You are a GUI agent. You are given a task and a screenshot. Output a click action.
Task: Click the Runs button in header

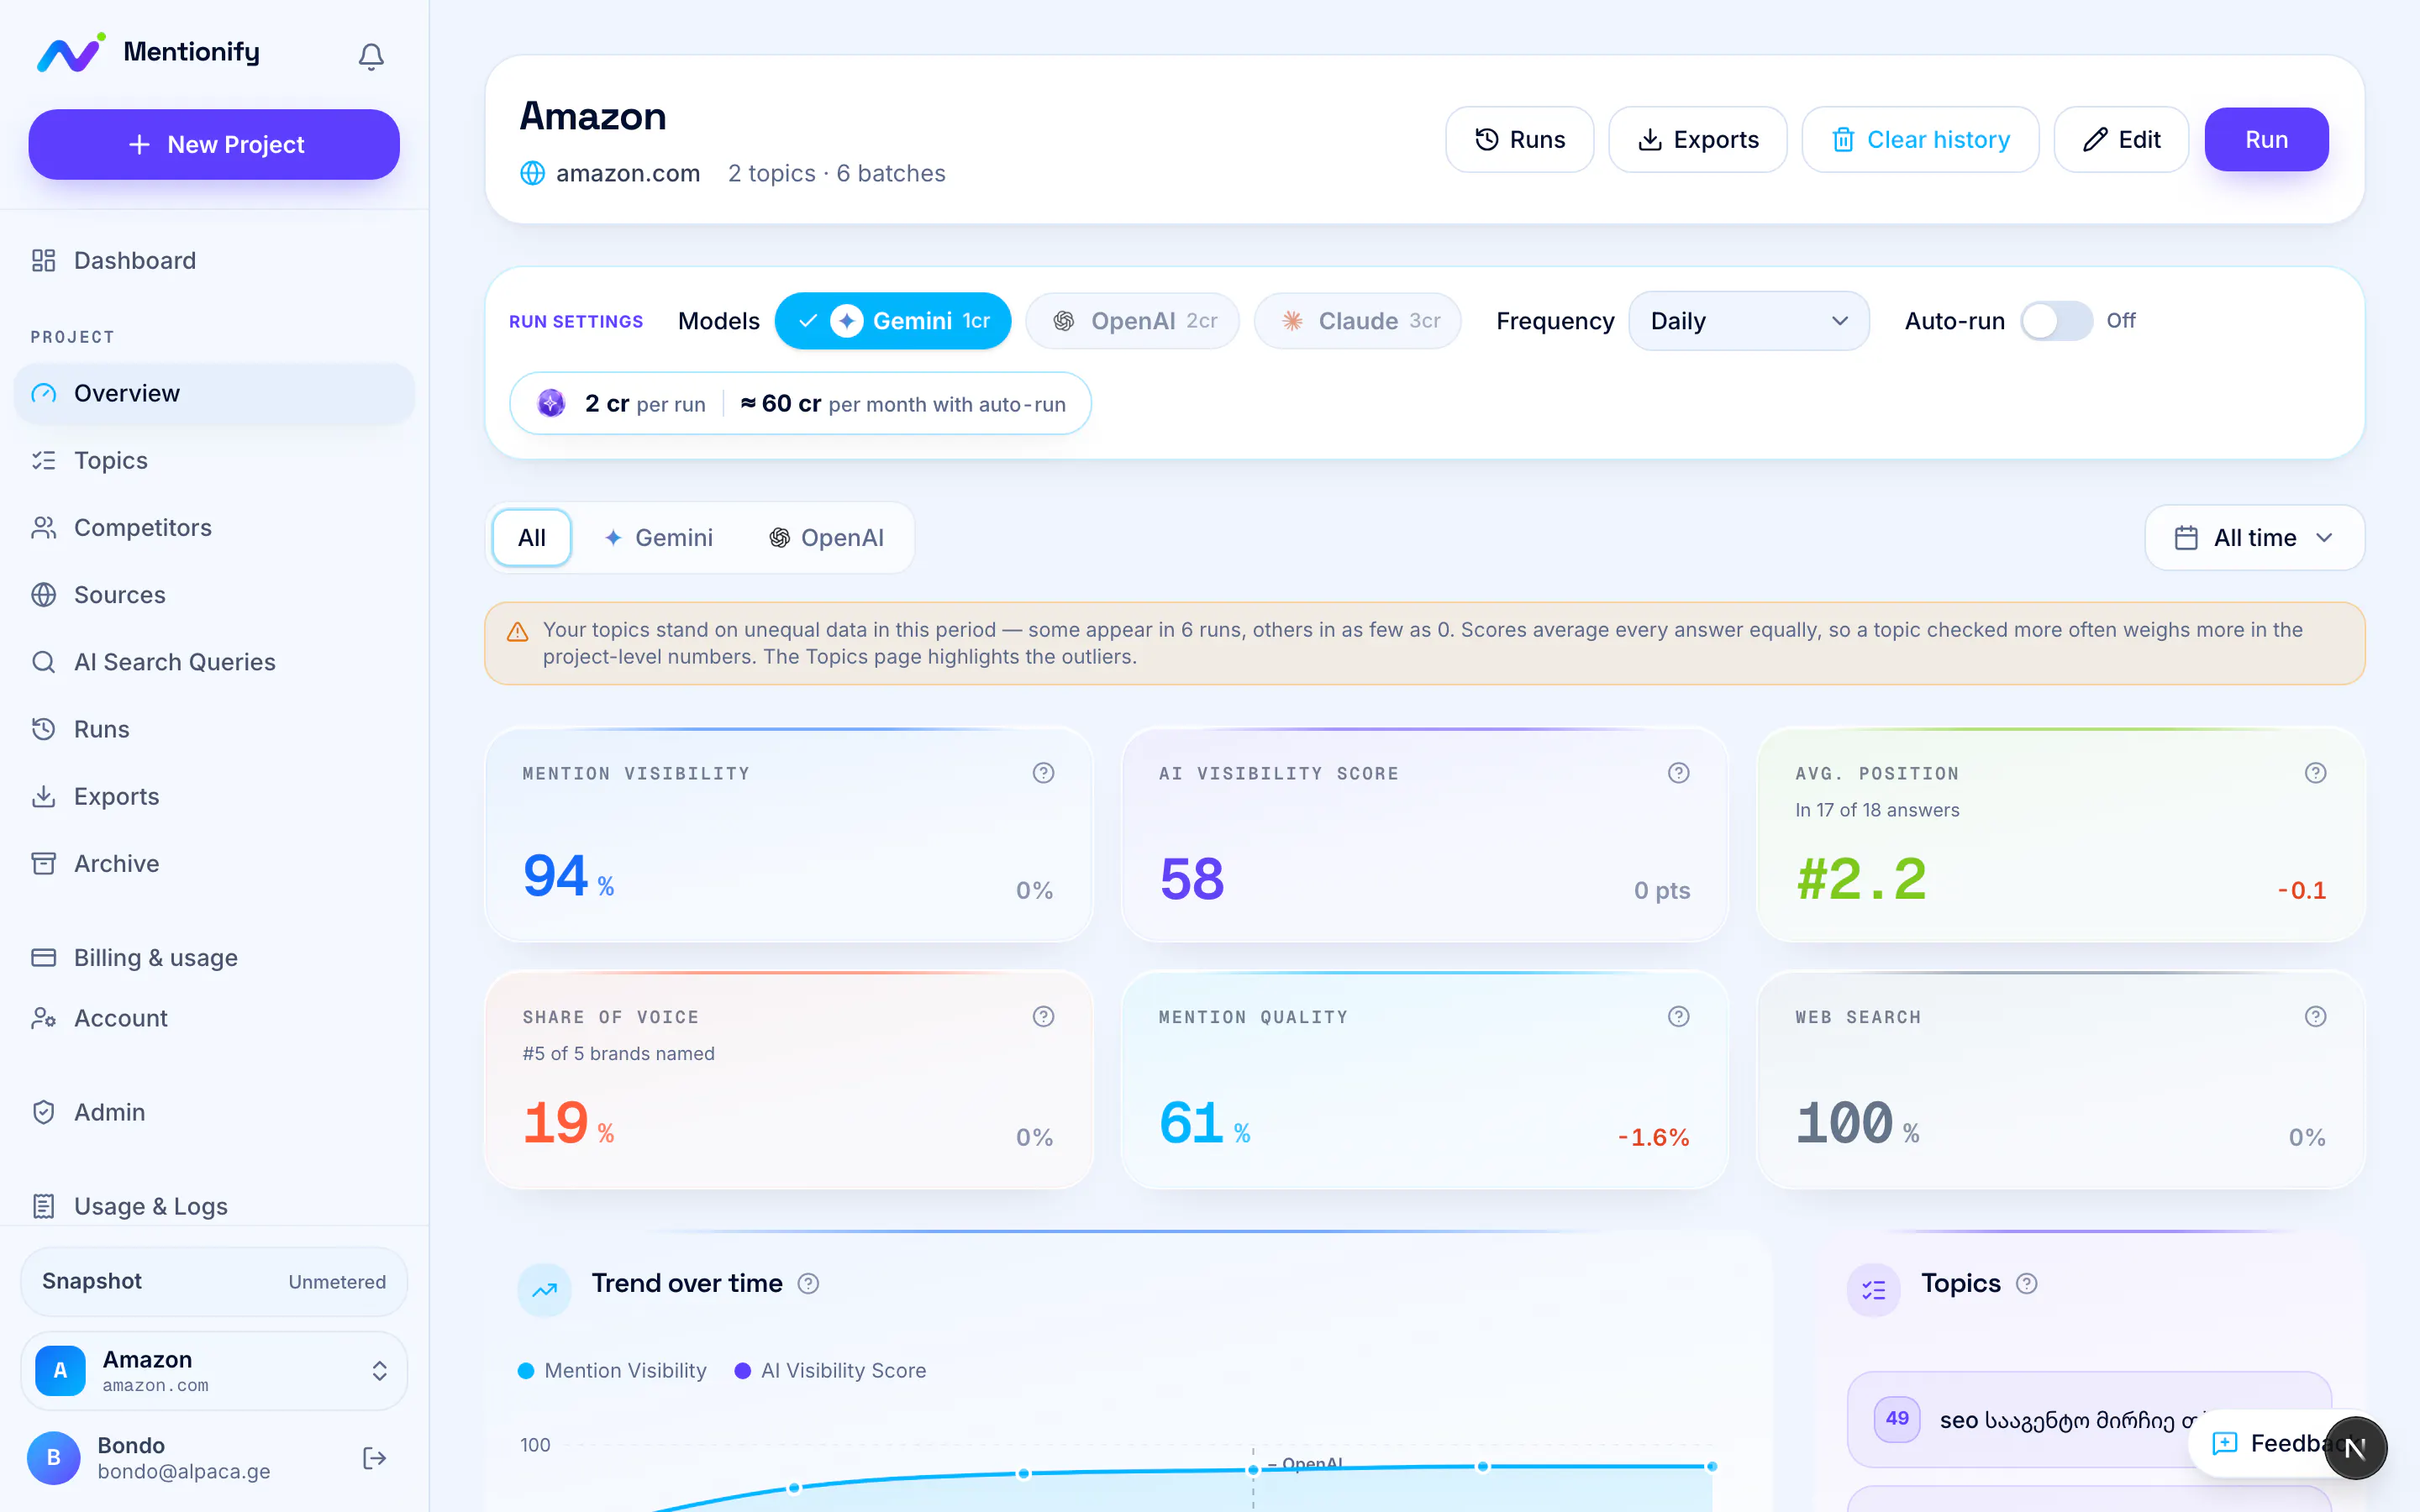point(1519,140)
